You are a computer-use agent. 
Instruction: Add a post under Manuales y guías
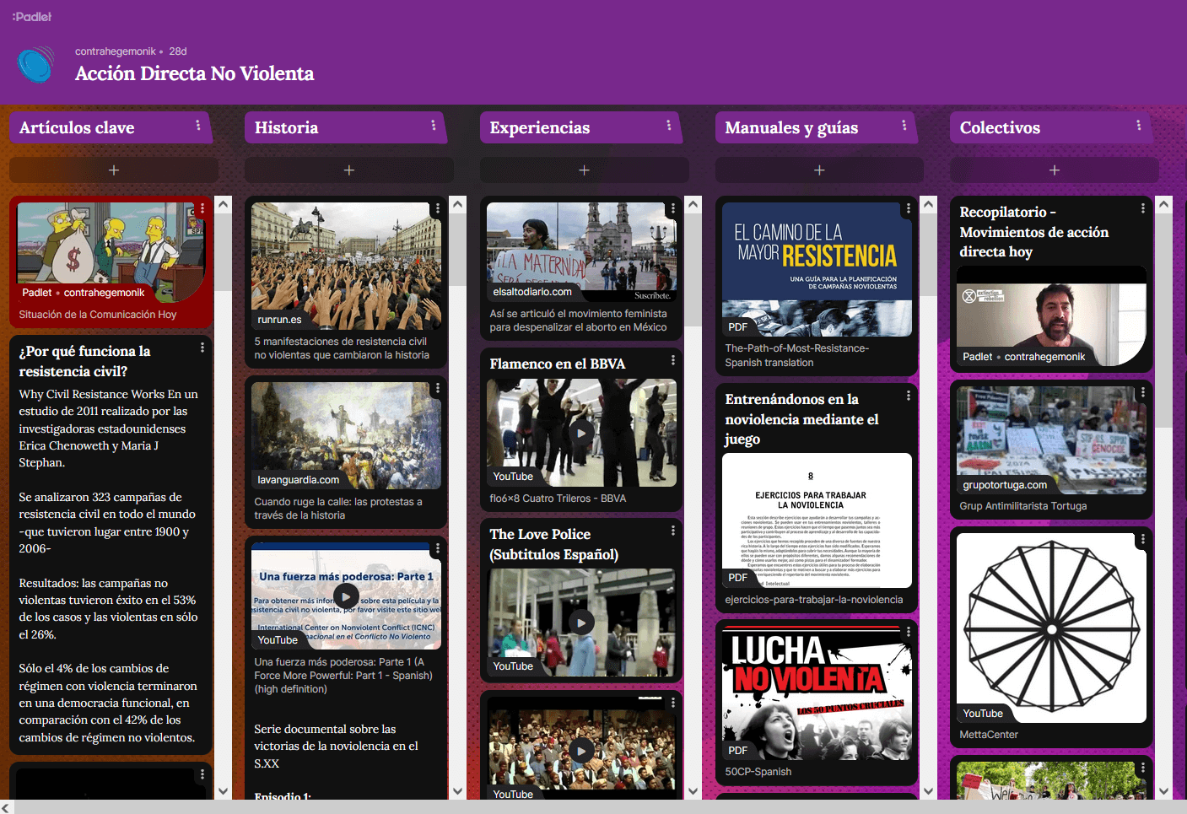[x=819, y=170]
